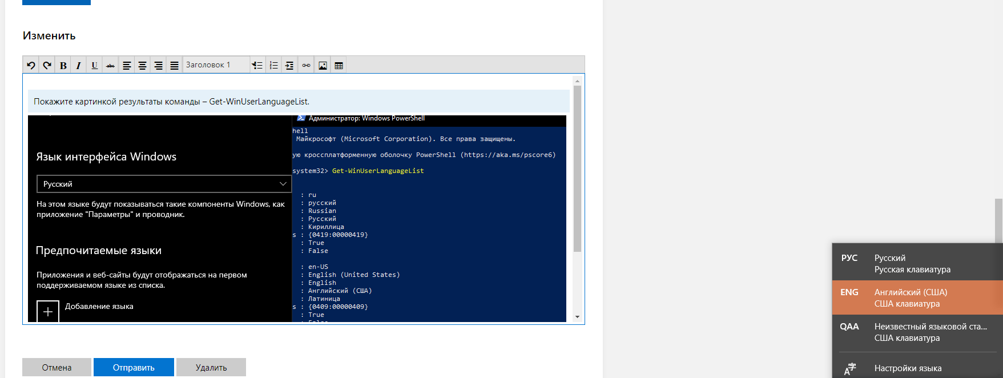The image size is (1003, 378).
Task: Toggle underline formatting
Action: click(x=95, y=65)
